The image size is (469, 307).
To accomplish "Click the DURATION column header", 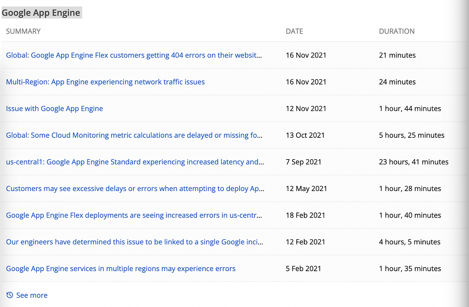I will coord(397,31).
